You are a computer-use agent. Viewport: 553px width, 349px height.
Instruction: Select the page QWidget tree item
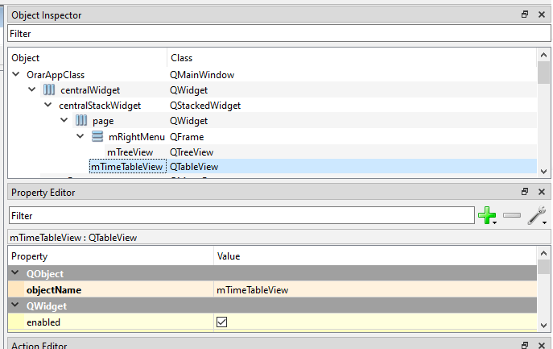[103, 121]
